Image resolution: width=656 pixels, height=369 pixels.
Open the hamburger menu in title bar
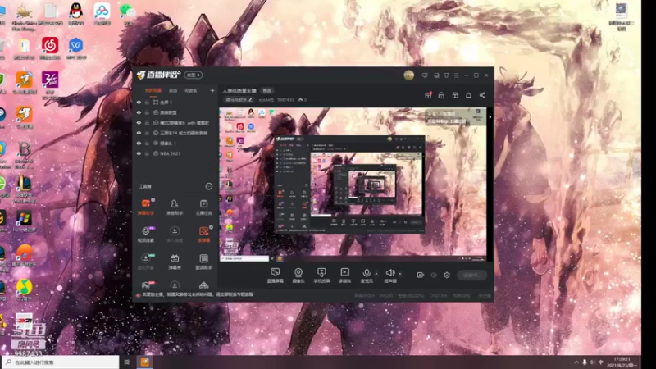click(457, 75)
